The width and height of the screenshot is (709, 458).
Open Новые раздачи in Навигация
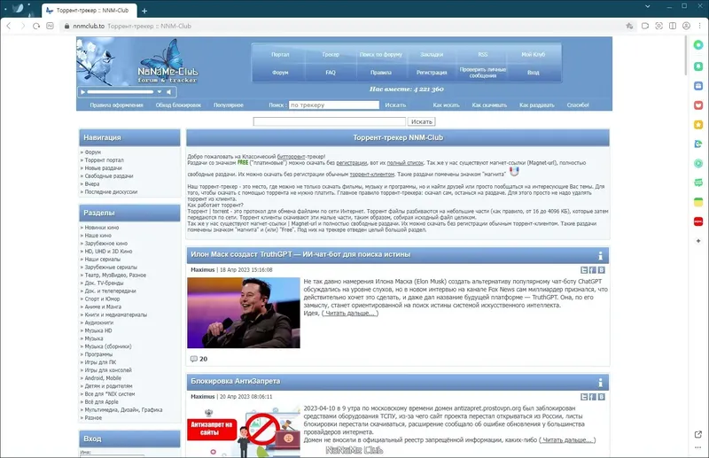tap(103, 168)
